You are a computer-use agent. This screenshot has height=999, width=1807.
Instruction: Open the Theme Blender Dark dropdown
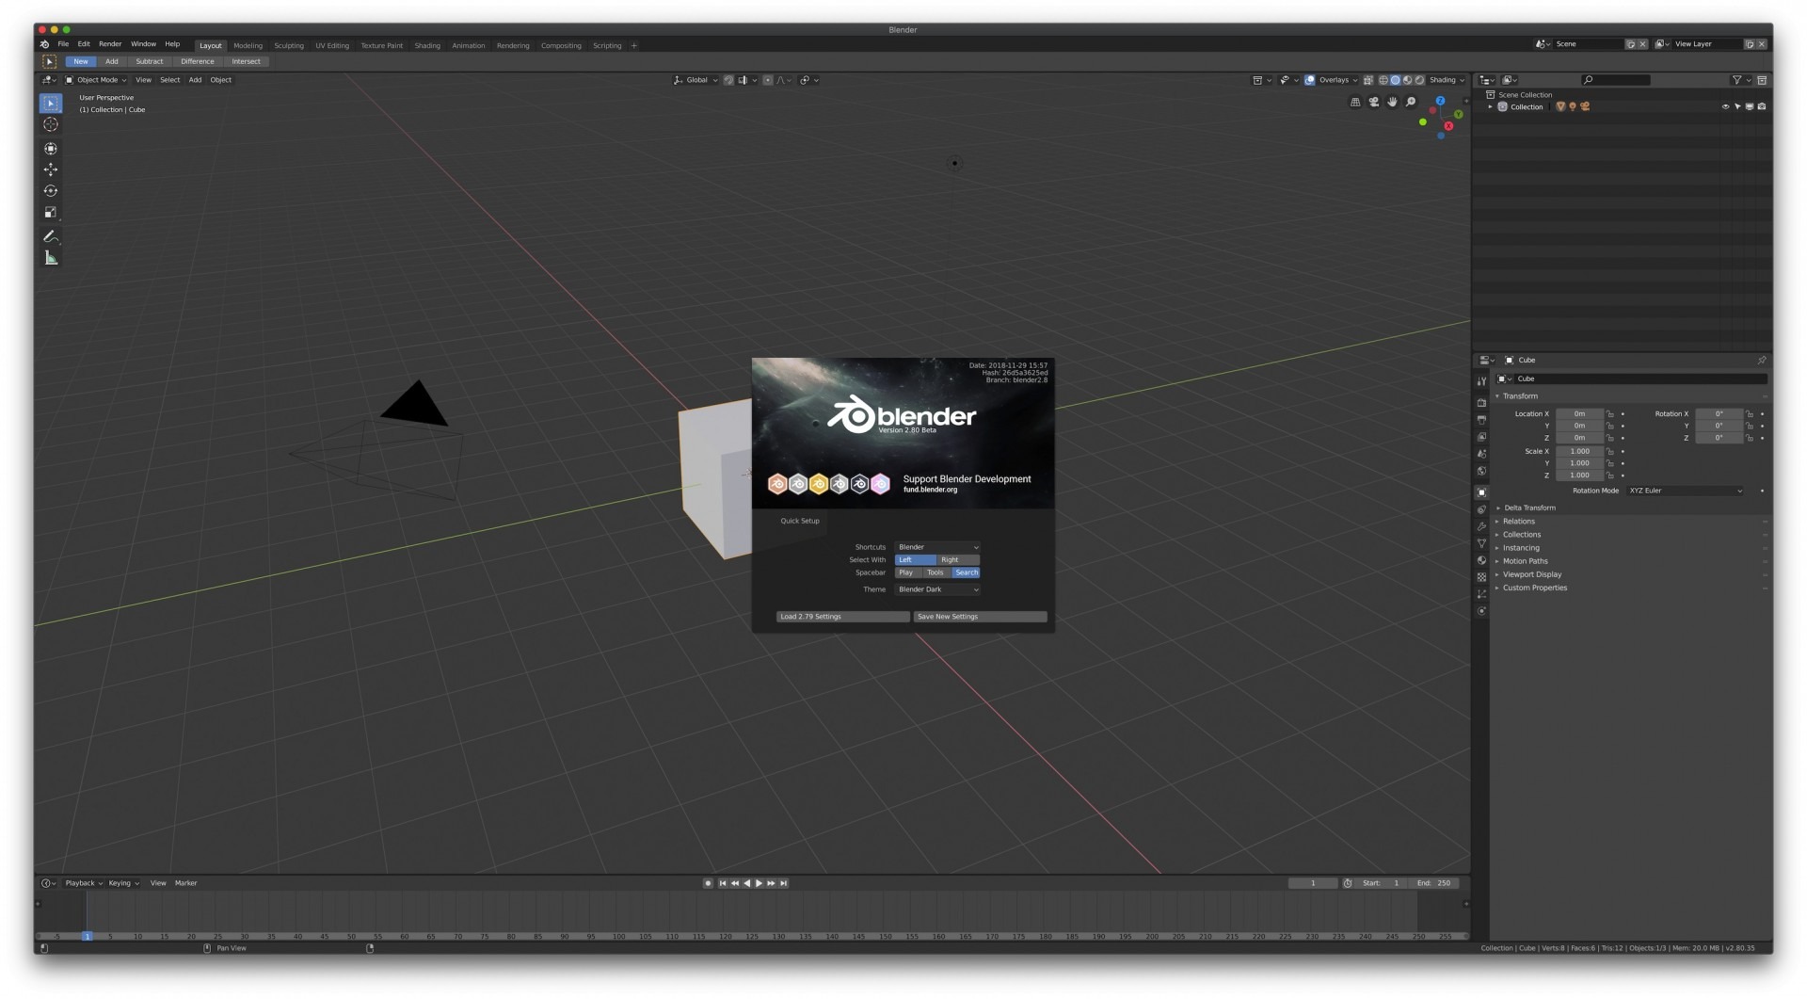937,589
